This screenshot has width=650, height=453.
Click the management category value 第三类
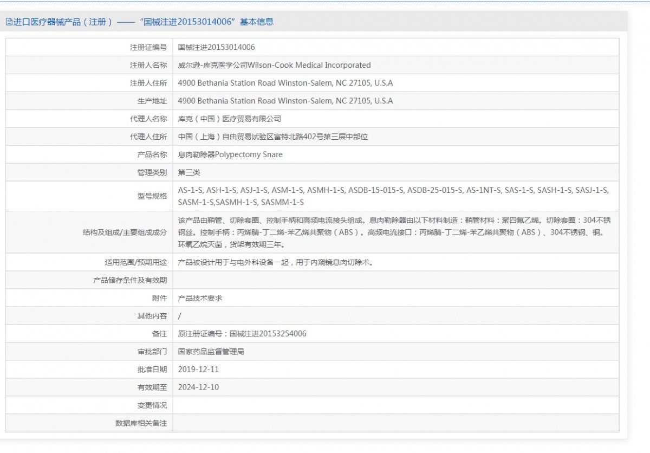click(x=189, y=173)
